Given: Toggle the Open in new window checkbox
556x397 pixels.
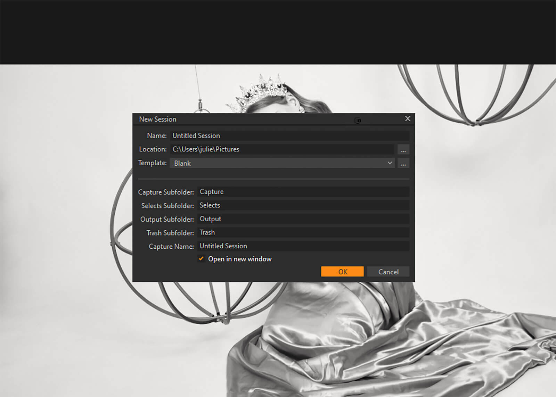Looking at the screenshot, I should [201, 259].
